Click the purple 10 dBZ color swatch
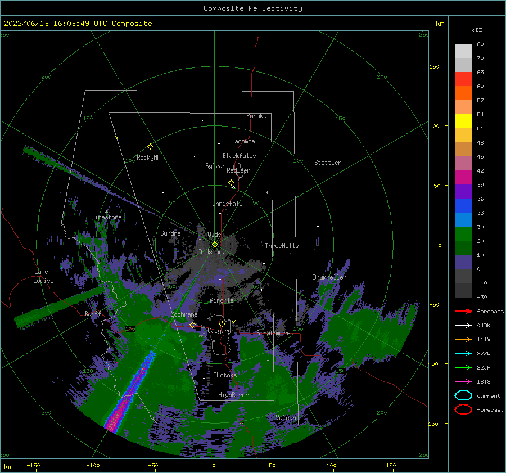Image resolution: width=506 pixels, height=473 pixels. [x=463, y=262]
